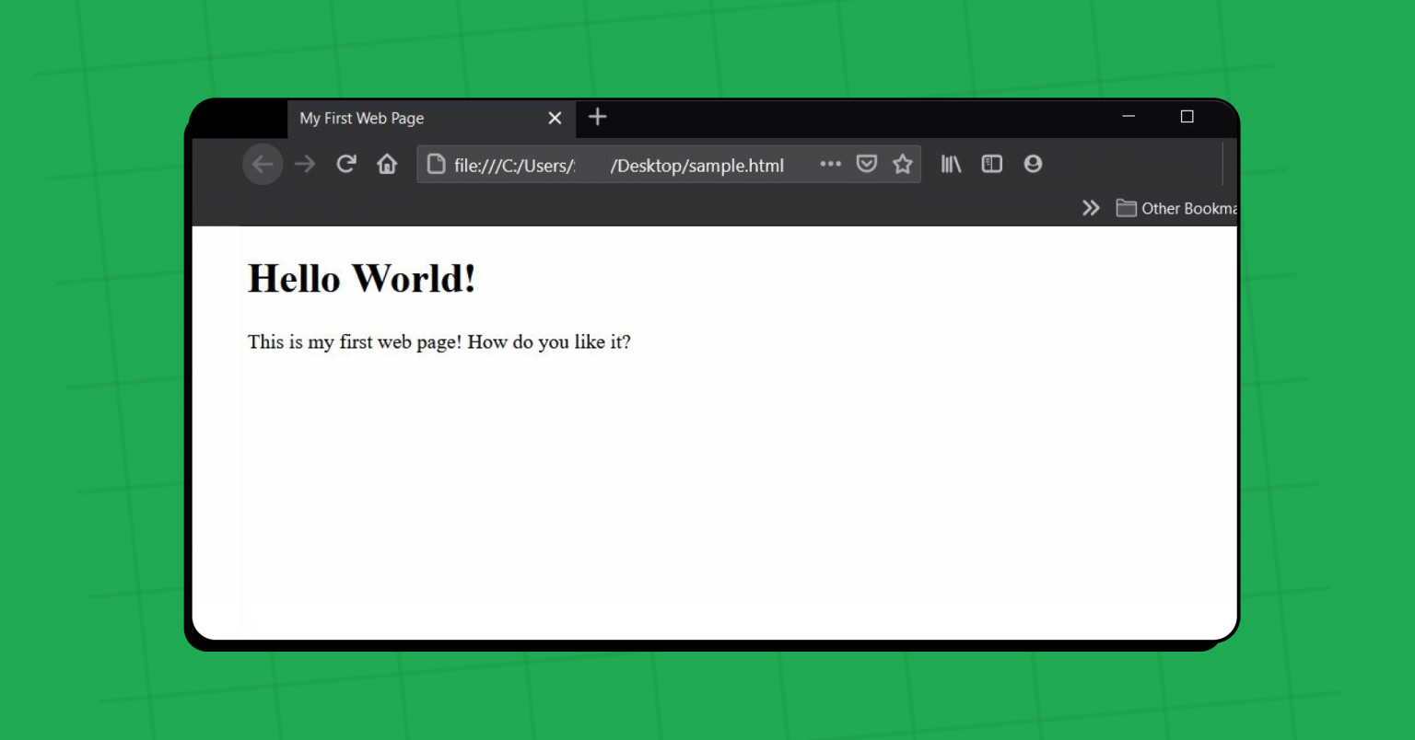The image size is (1415, 740).
Task: Select the Hello World heading text
Action: tap(361, 278)
